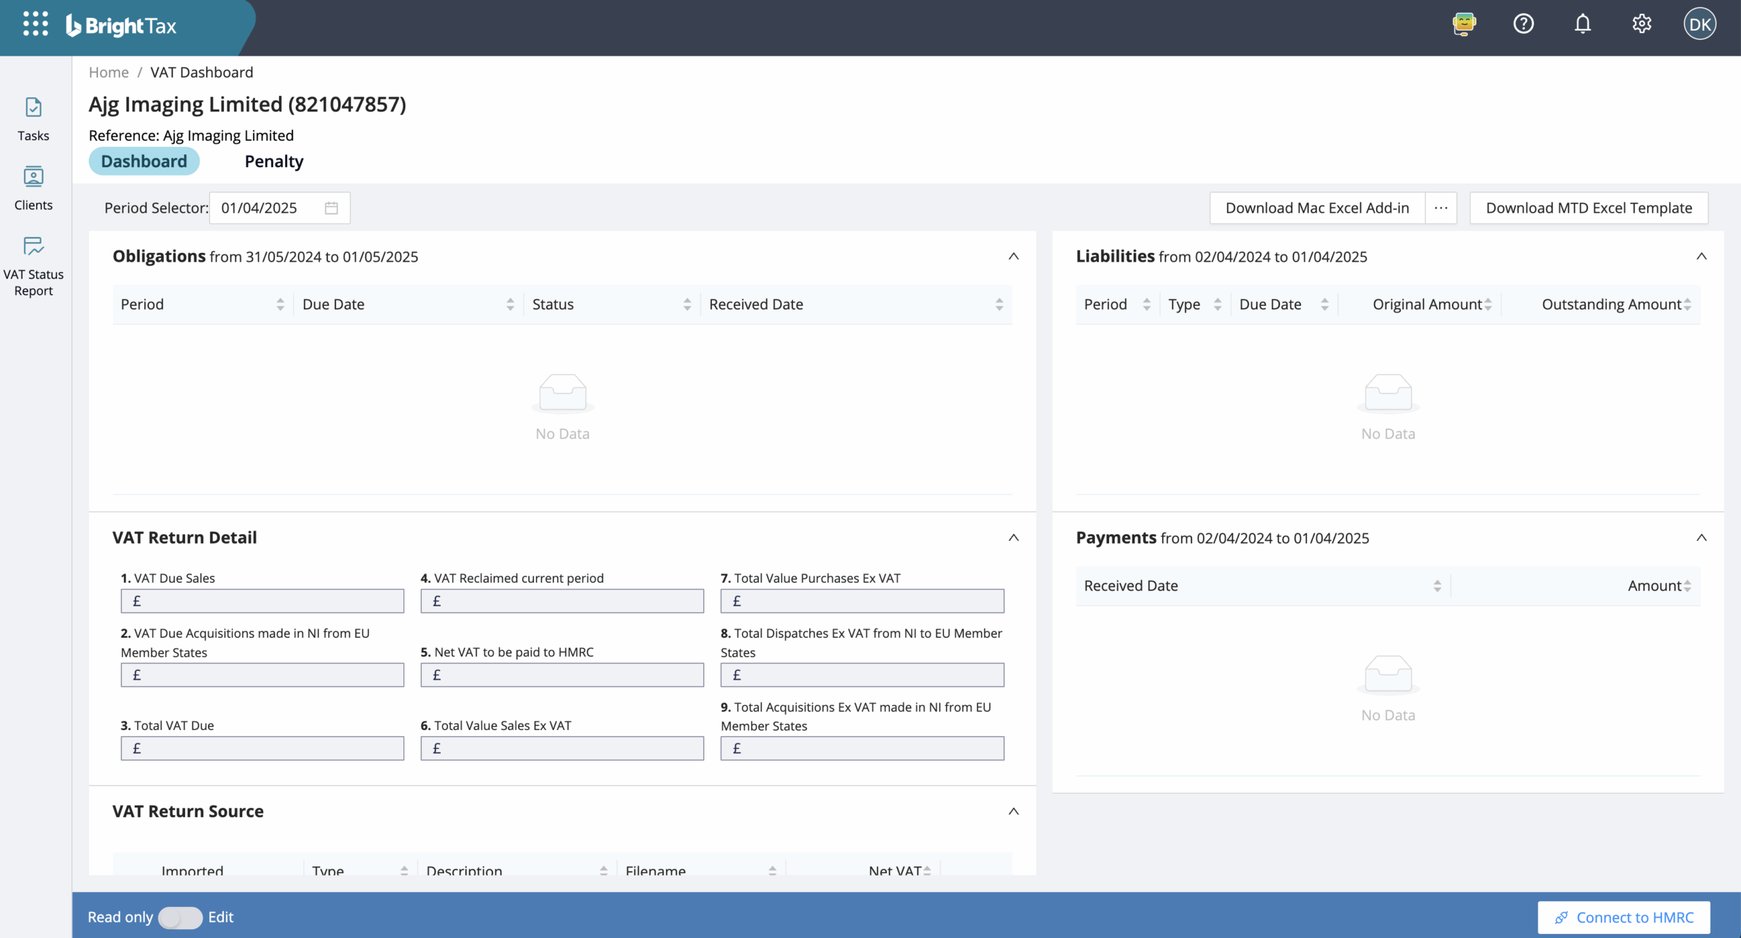Open the chat assistant icon
The width and height of the screenshot is (1741, 938).
pyautogui.click(x=1463, y=24)
